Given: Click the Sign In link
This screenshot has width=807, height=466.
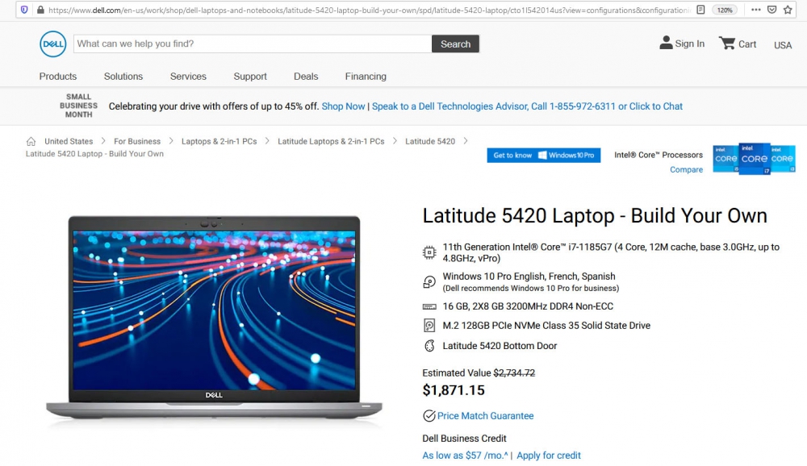Looking at the screenshot, I should coord(690,44).
